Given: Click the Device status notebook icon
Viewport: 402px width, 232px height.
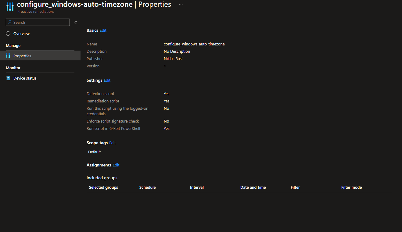Looking at the screenshot, I should point(8,78).
